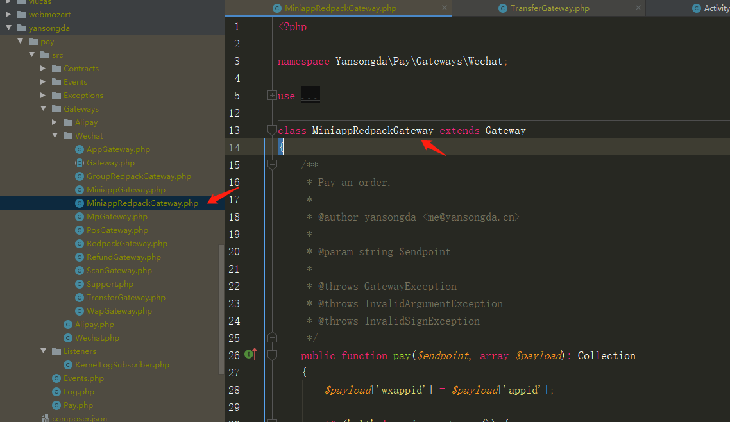The width and height of the screenshot is (730, 422).
Task: Click the Exceptions folder icon
Action: [x=56, y=96]
